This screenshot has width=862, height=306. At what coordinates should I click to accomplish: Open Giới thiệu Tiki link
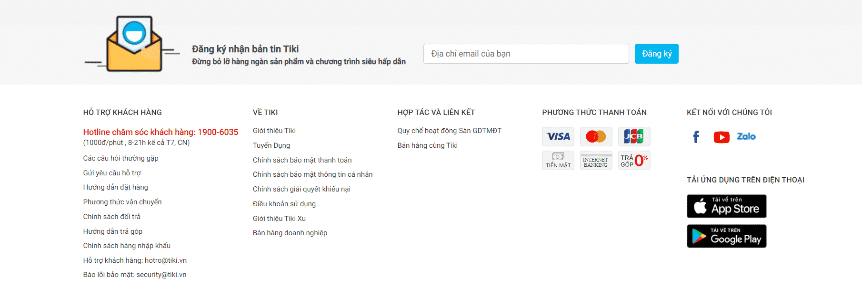[274, 131]
